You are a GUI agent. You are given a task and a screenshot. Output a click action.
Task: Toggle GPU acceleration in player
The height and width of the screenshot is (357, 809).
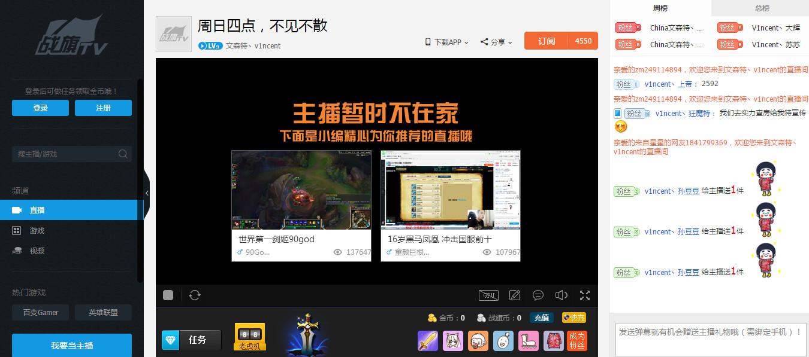click(488, 295)
